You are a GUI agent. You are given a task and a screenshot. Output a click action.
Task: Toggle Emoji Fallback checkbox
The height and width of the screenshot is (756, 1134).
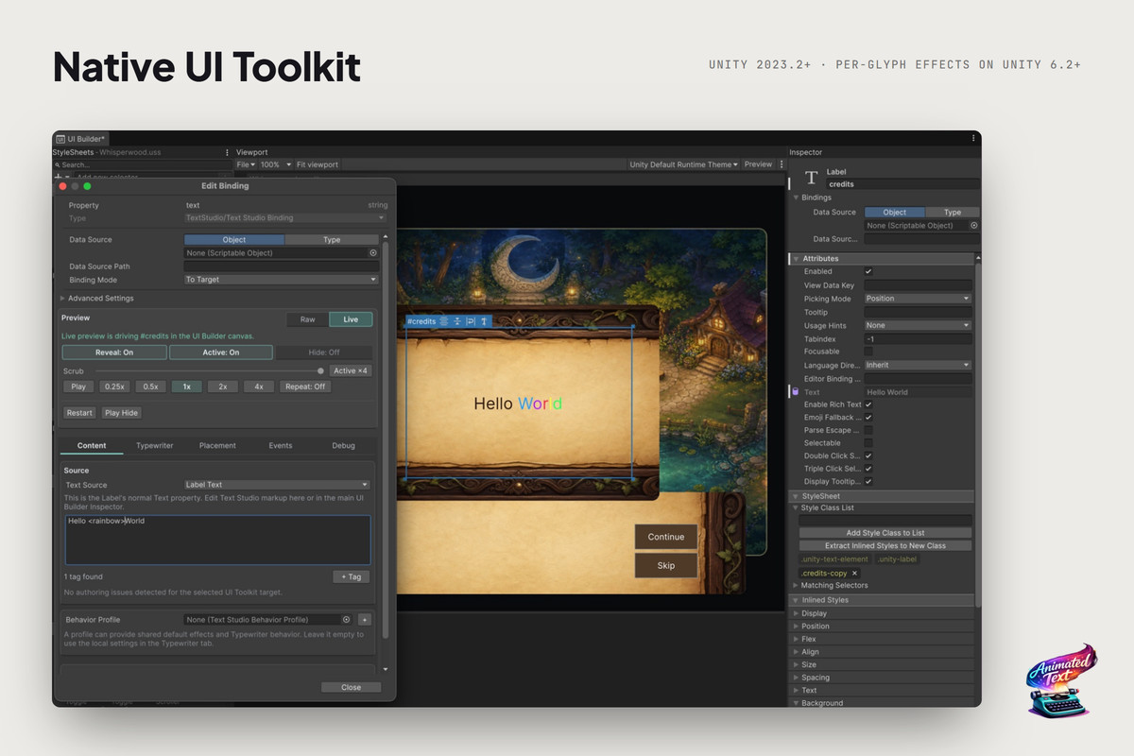pos(868,418)
